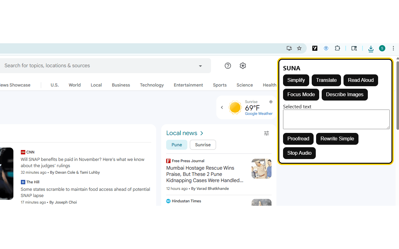This screenshot has height=249, width=399.
Task: Open the Local news heading link
Action: coord(182,133)
